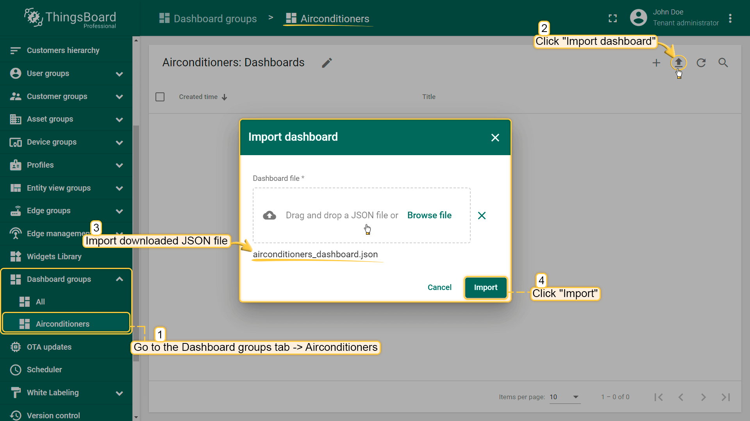Click the OTA updates chip icon
This screenshot has width=750, height=421.
point(16,347)
